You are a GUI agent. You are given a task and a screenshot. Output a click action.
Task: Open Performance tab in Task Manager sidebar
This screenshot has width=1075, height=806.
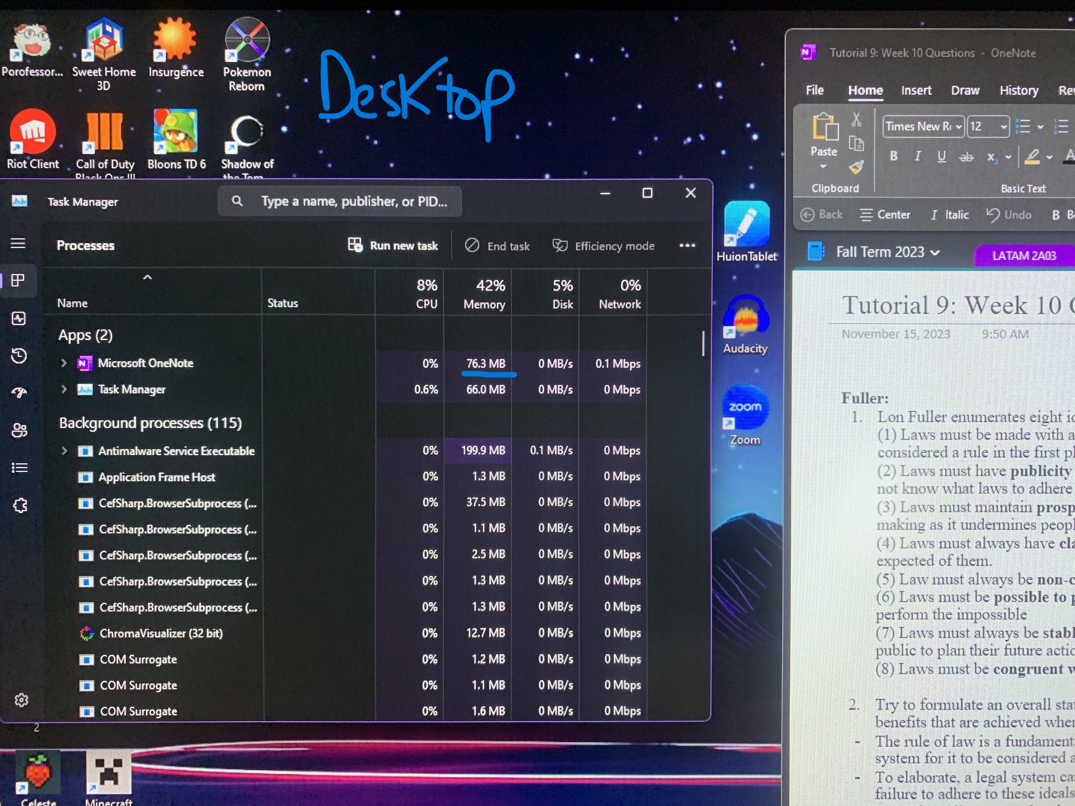tap(18, 319)
